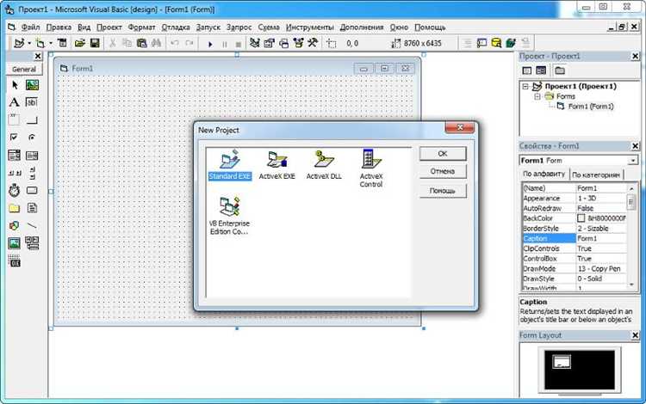This screenshot has width=646, height=404.
Task: Select the TextBox control in the toolbox
Action: click(32, 102)
